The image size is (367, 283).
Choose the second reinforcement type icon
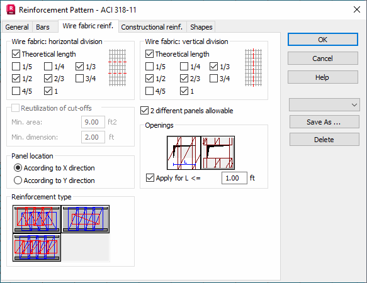coord(86,219)
